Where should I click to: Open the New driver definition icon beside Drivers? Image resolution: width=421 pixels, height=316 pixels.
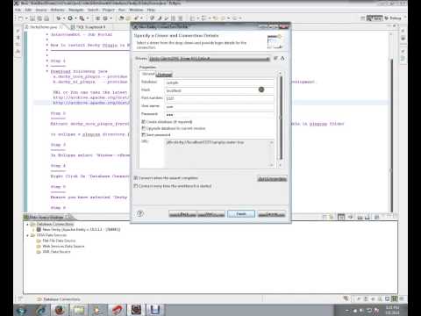point(275,59)
